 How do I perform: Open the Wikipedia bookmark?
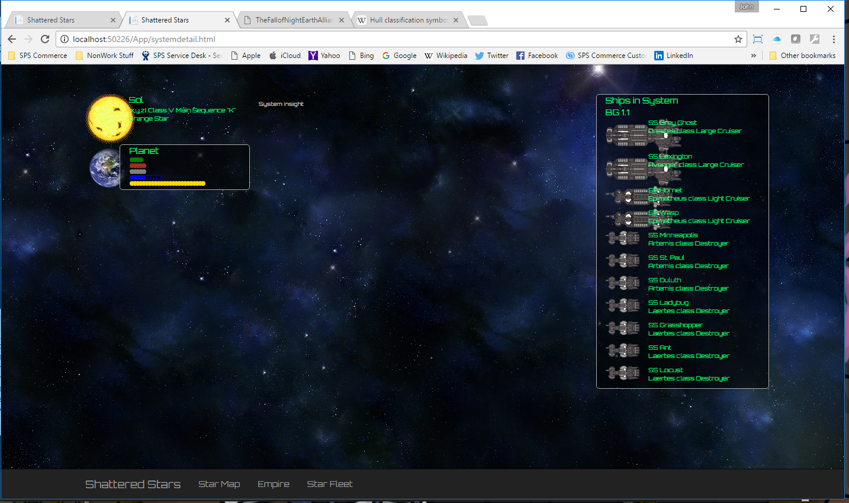[446, 56]
